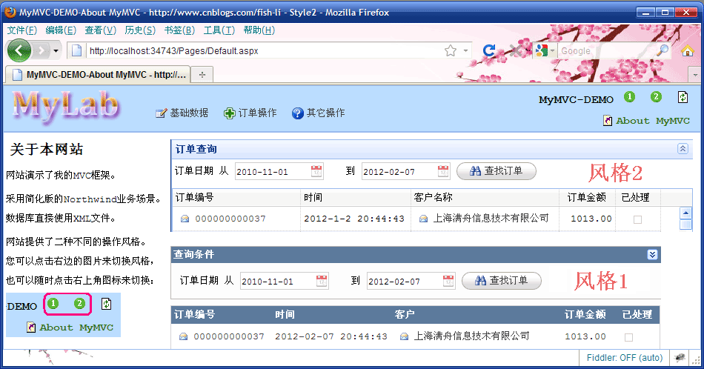
Task: Open the address bar URL history dropdown
Action: click(465, 50)
